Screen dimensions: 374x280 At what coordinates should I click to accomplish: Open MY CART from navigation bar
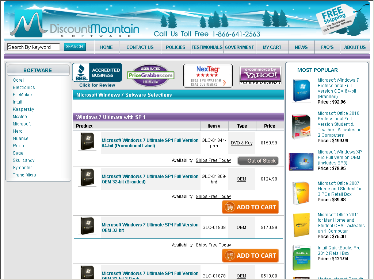tap(272, 47)
